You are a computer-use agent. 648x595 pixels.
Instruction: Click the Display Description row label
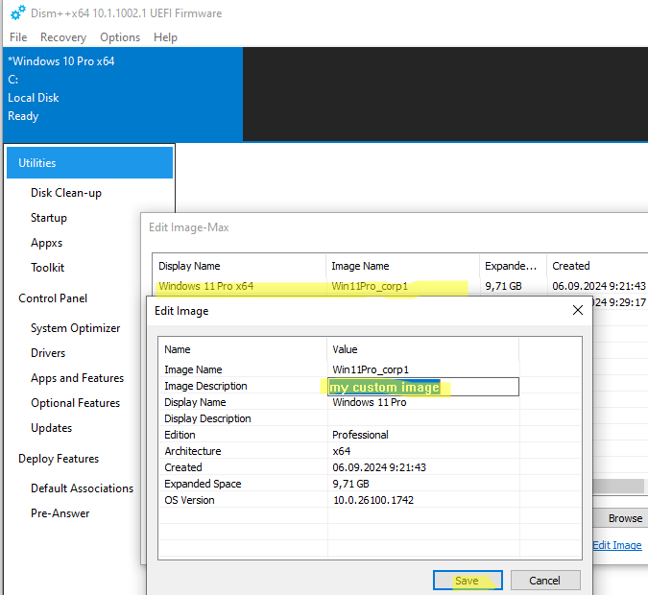point(207,418)
